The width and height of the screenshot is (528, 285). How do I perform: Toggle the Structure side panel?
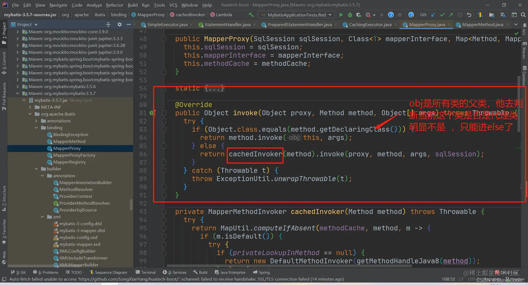(x=4, y=198)
